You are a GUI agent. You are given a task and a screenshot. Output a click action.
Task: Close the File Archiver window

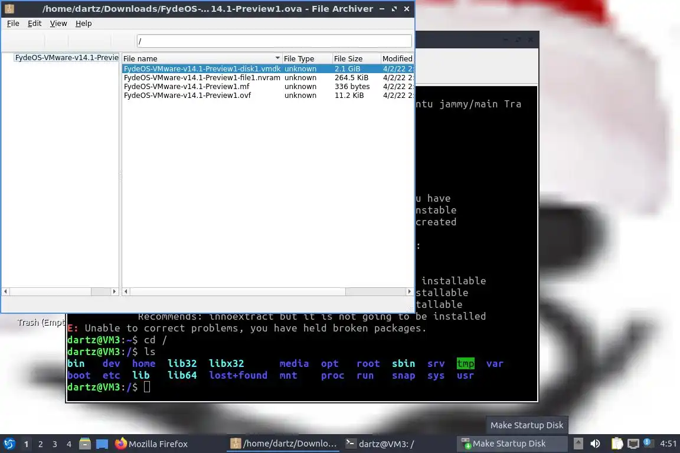[406, 9]
